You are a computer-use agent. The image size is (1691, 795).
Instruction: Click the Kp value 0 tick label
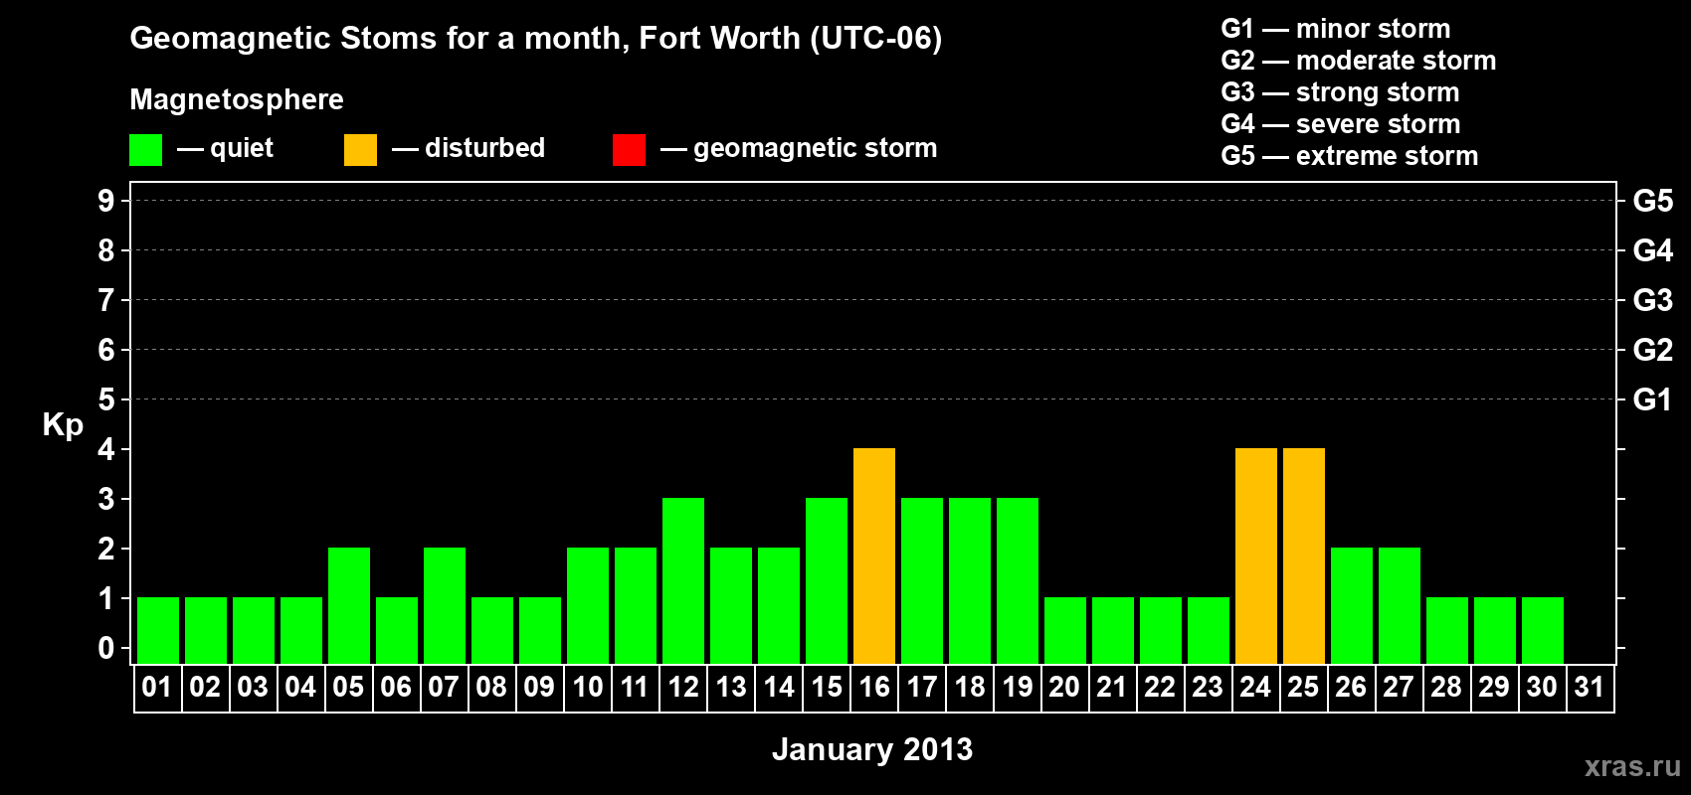pyautogui.click(x=106, y=648)
